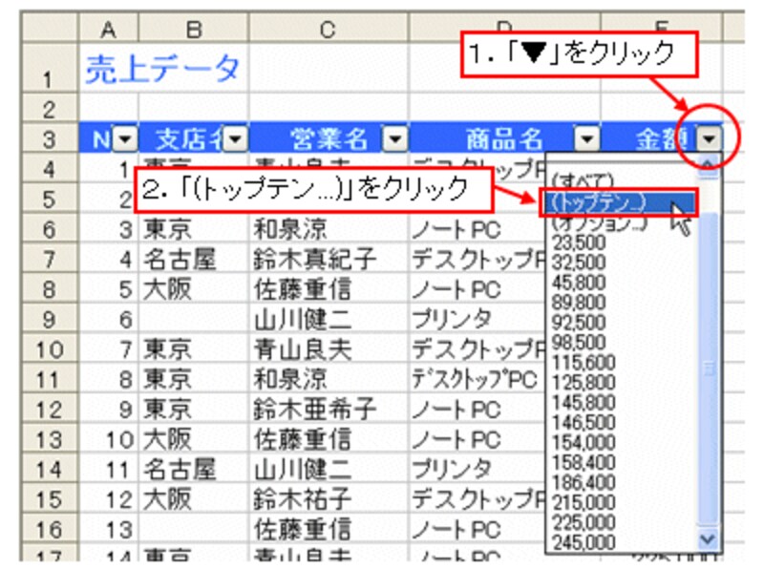Select value 154,000 in filter list
Screen dimensions: 764x569
[584, 442]
